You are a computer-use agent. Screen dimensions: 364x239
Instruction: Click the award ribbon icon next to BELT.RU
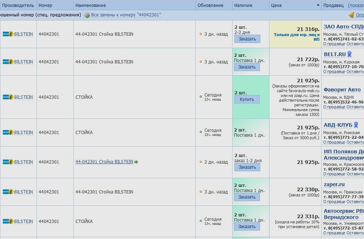click(x=349, y=54)
